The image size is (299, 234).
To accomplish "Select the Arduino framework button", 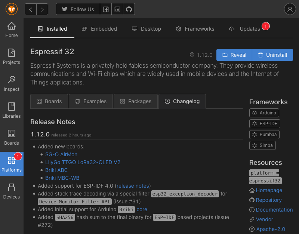I will coord(264,113).
